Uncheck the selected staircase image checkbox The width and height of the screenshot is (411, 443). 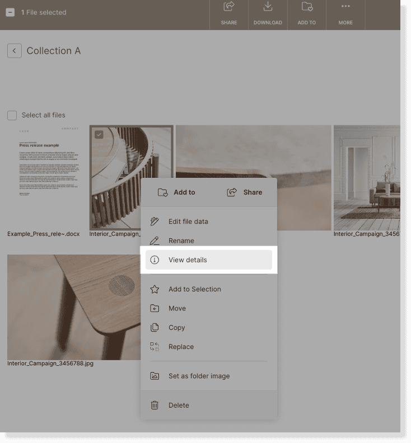99,134
